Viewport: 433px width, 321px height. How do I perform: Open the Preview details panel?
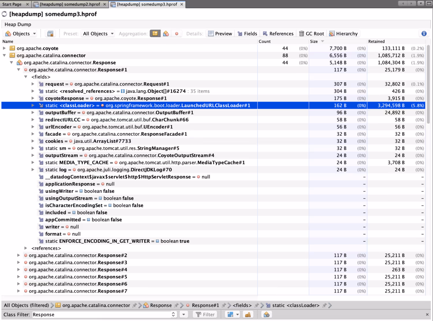point(220,33)
